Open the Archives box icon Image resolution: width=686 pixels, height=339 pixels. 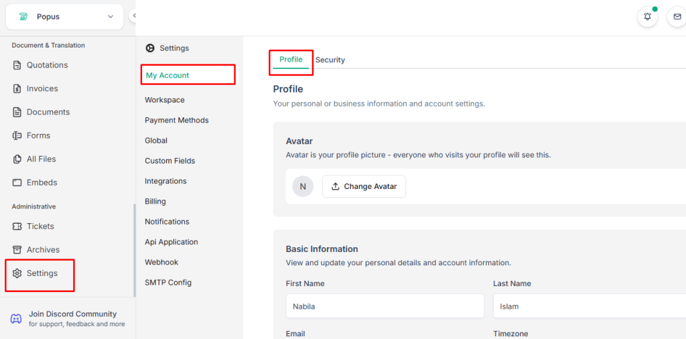(17, 250)
